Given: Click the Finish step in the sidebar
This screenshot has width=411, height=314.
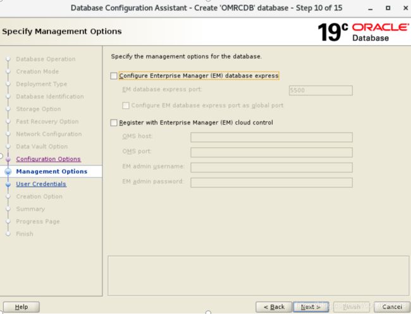Looking at the screenshot, I should click(25, 234).
